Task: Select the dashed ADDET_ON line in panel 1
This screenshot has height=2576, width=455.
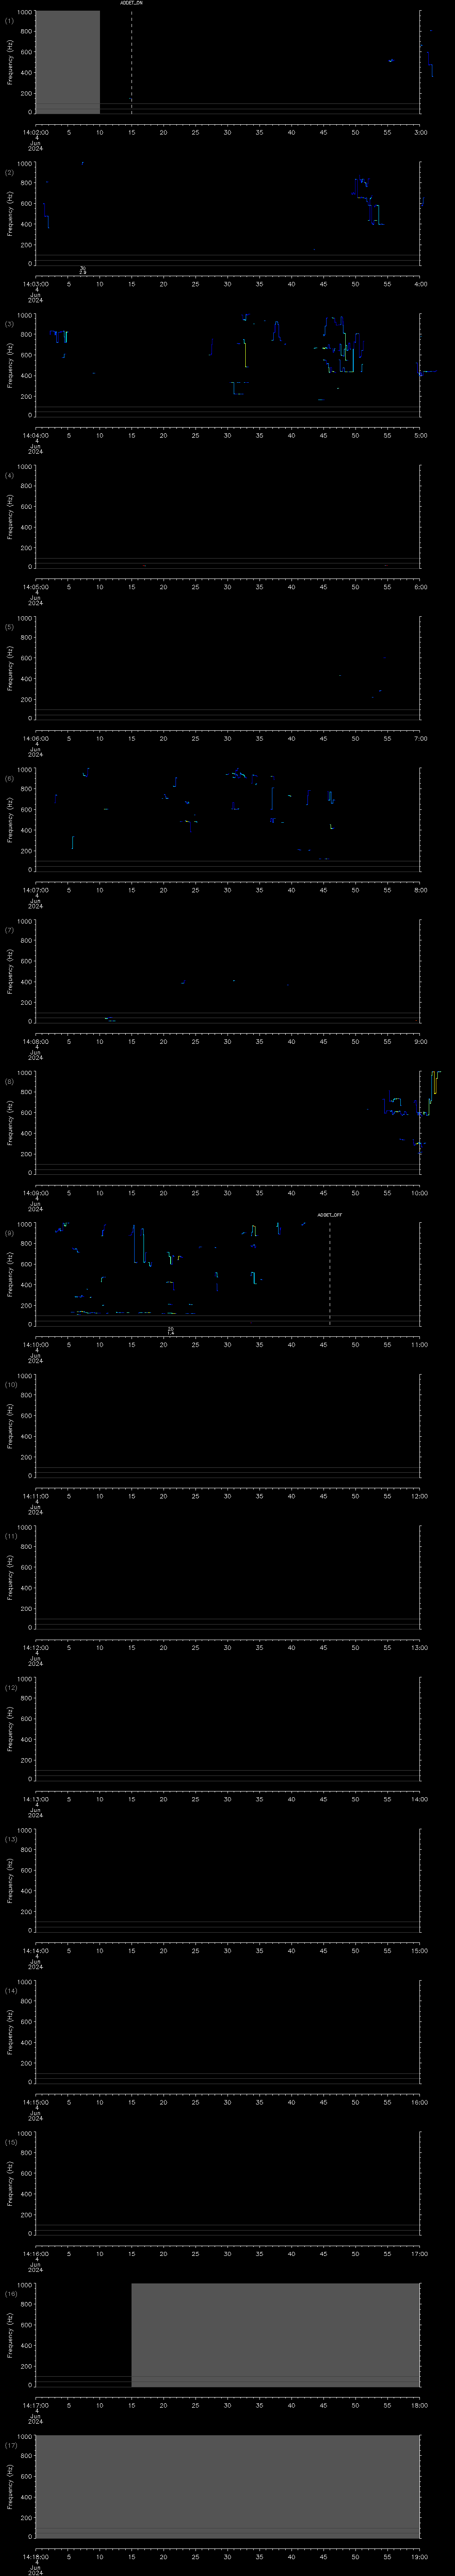Action: (x=131, y=62)
